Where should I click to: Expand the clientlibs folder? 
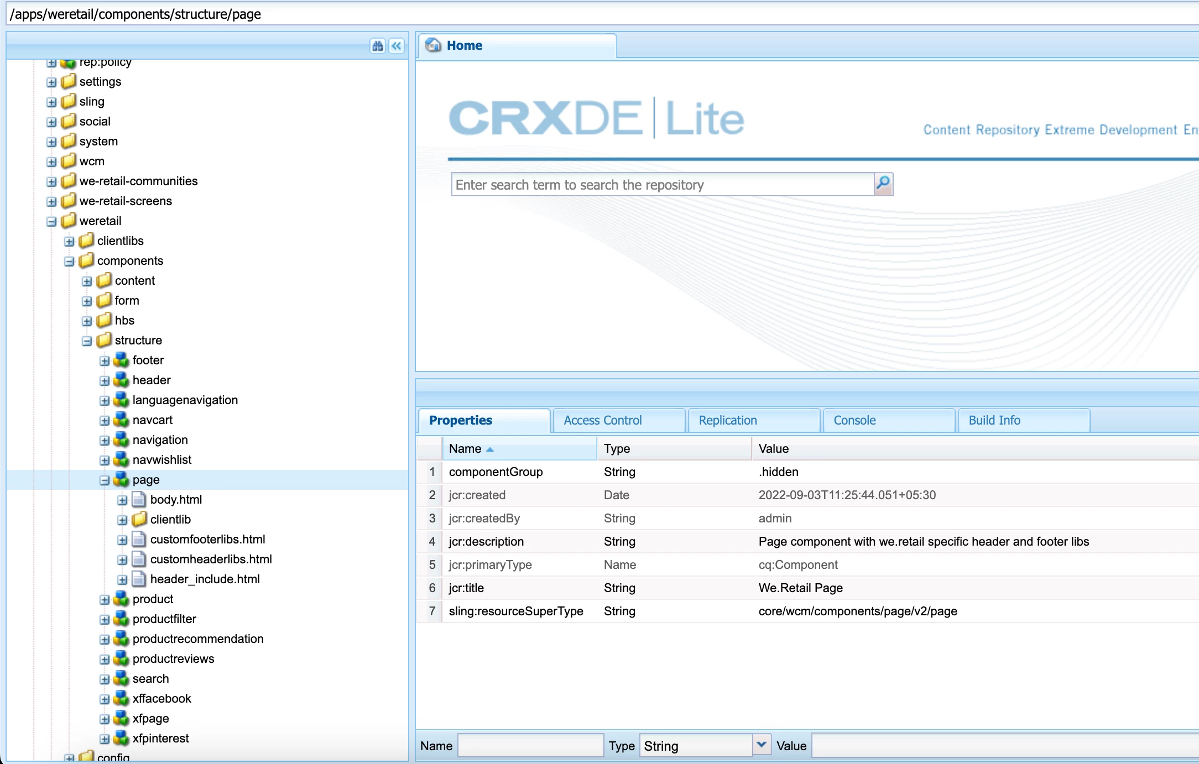click(69, 242)
